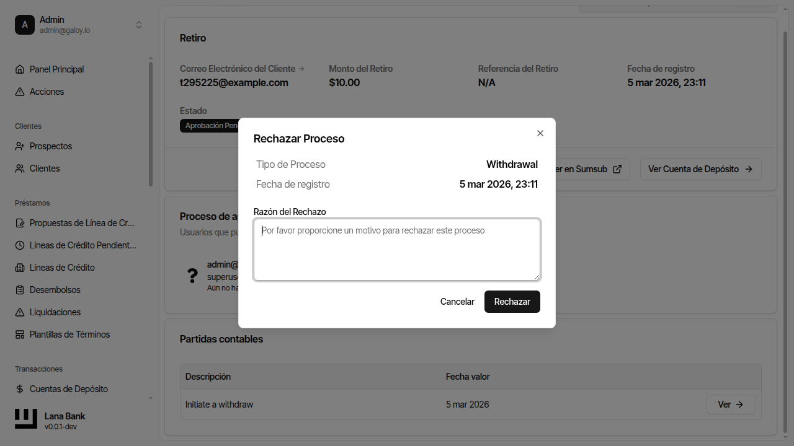Click the Prospectos user-plus icon
The image size is (794, 446).
click(x=20, y=146)
